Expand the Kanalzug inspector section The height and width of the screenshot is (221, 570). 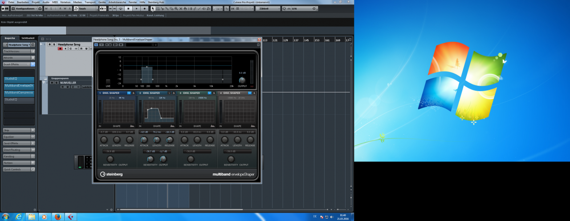[x=19, y=157]
